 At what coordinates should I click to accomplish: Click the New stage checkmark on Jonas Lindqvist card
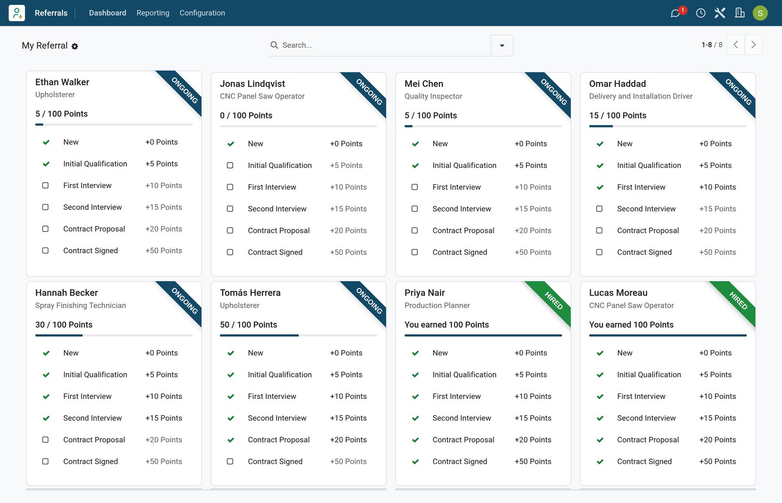pos(231,144)
